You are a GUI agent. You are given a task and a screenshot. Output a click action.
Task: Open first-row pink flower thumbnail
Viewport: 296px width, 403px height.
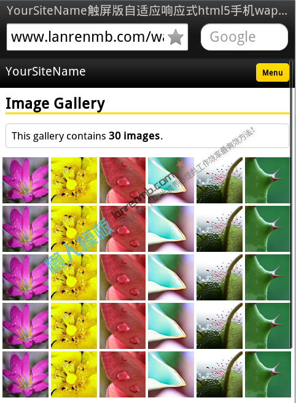click(x=25, y=180)
